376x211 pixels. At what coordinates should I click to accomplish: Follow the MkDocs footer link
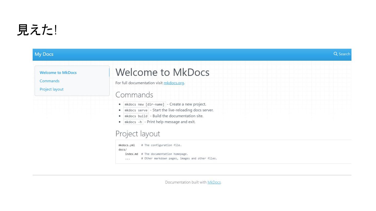(x=214, y=182)
